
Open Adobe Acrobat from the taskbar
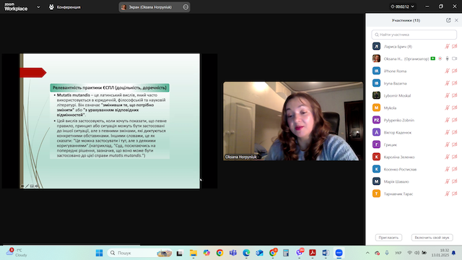[x=313, y=253]
